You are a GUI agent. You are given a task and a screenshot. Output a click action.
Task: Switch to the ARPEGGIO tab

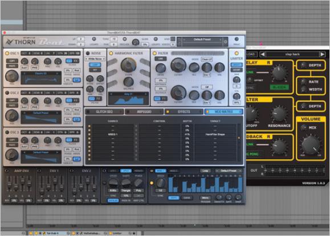click(x=144, y=111)
